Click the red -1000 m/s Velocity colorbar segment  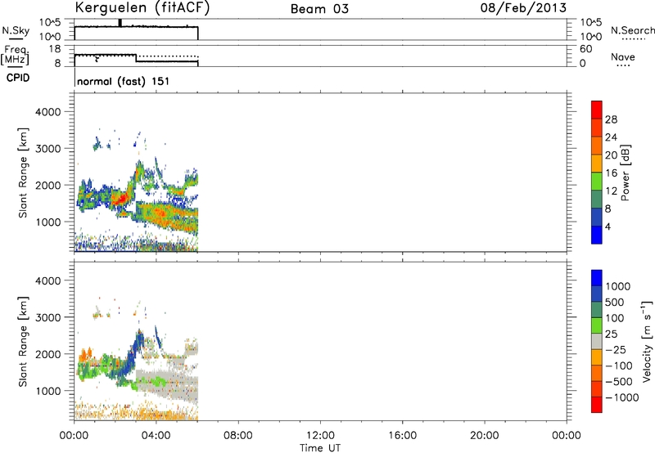click(597, 405)
